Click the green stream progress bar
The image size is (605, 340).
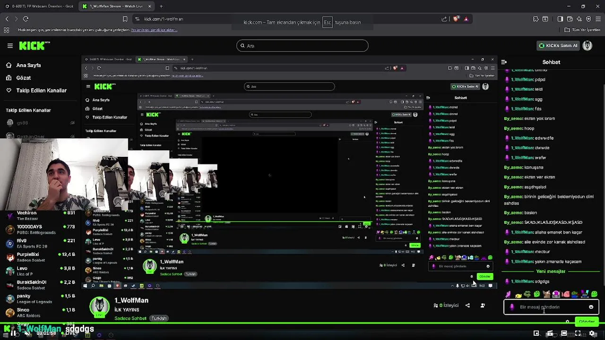(302, 324)
